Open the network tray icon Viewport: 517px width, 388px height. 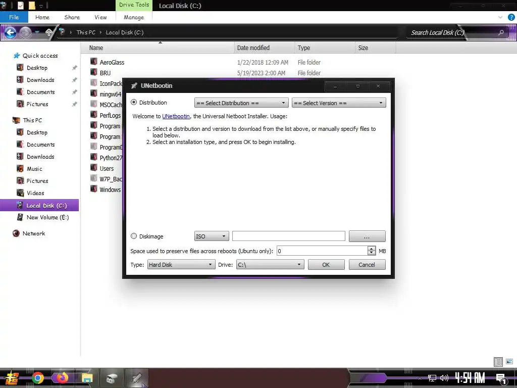click(432, 378)
